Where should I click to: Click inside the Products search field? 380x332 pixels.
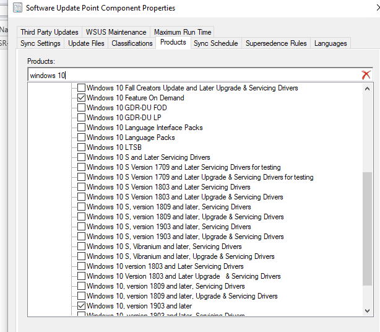pyautogui.click(x=194, y=75)
